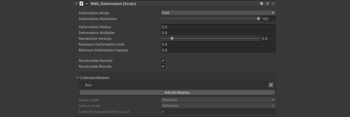
Task: Click the Randomize Vertices slider handle
Action: [172, 38]
